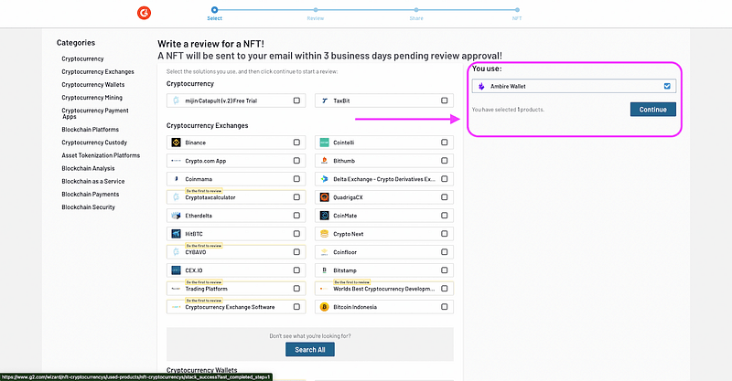Screen dimensions: 732x381
Task: Click the Bitcoin Indonesia logo icon
Action: pos(324,307)
